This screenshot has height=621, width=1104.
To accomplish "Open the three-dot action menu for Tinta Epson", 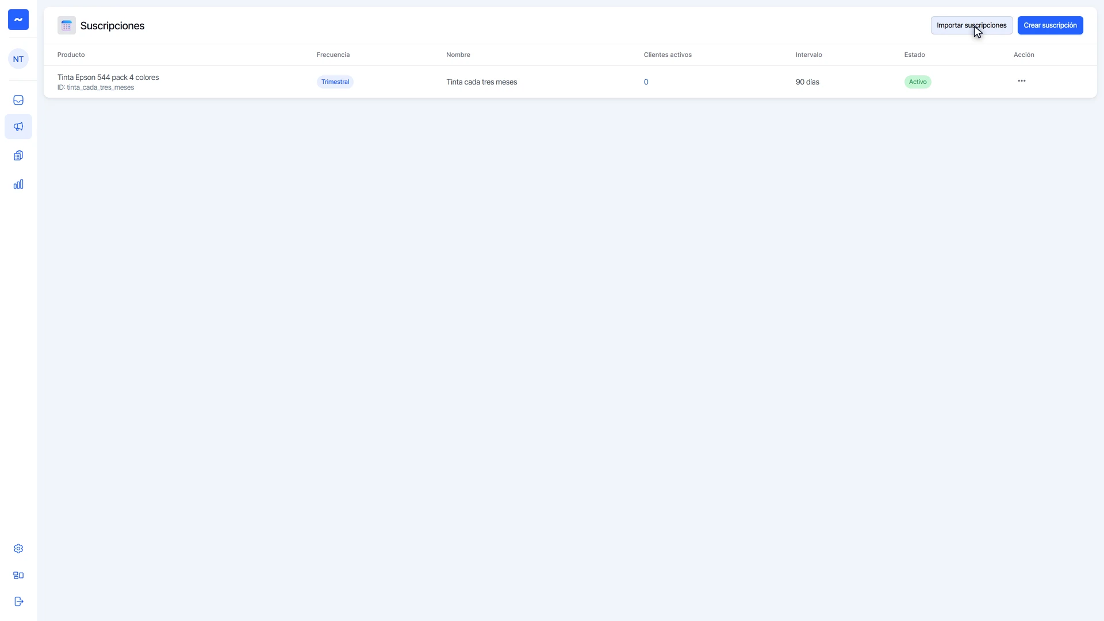I will click(1022, 81).
